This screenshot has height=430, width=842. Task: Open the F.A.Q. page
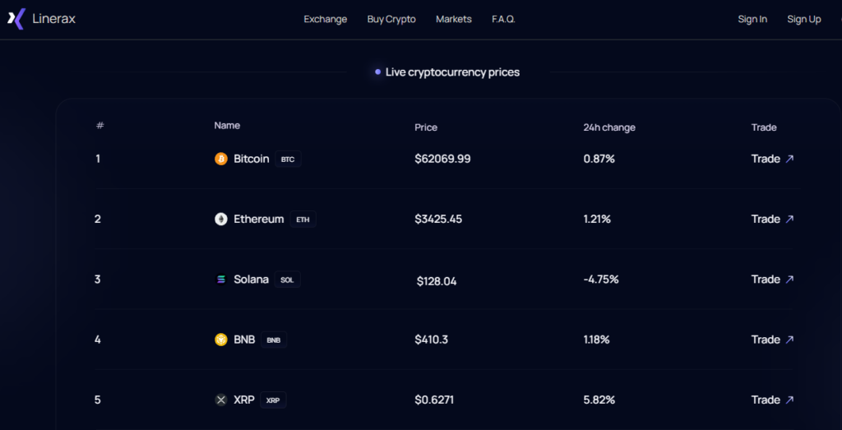coord(503,19)
